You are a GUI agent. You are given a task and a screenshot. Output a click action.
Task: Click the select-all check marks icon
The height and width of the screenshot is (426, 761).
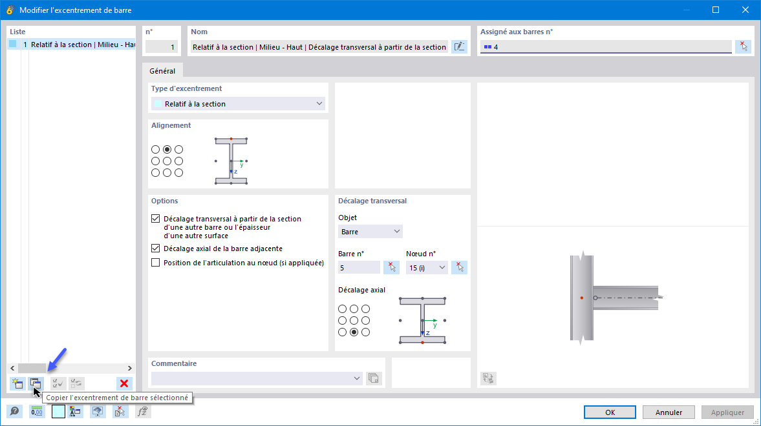point(58,384)
